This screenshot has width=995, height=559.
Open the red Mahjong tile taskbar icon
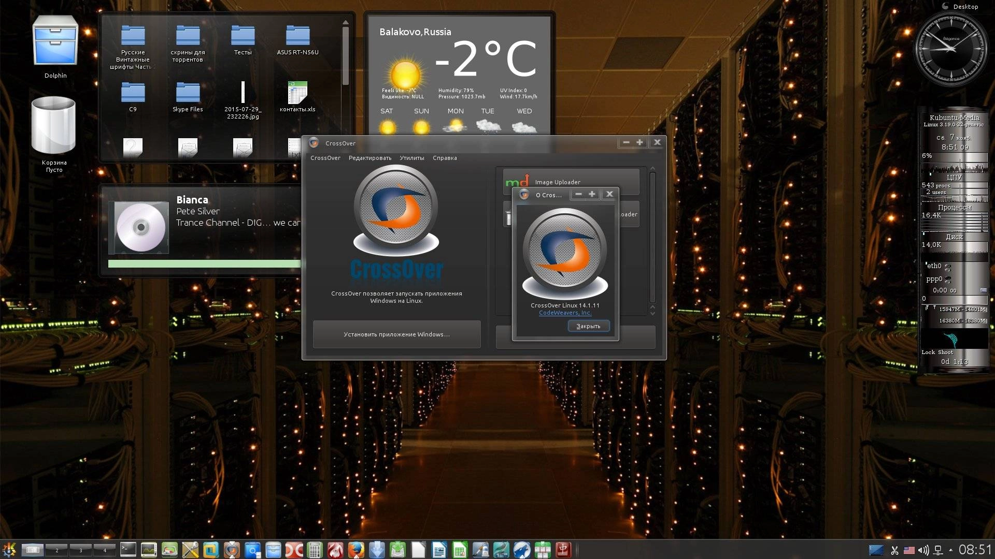pyautogui.click(x=563, y=549)
